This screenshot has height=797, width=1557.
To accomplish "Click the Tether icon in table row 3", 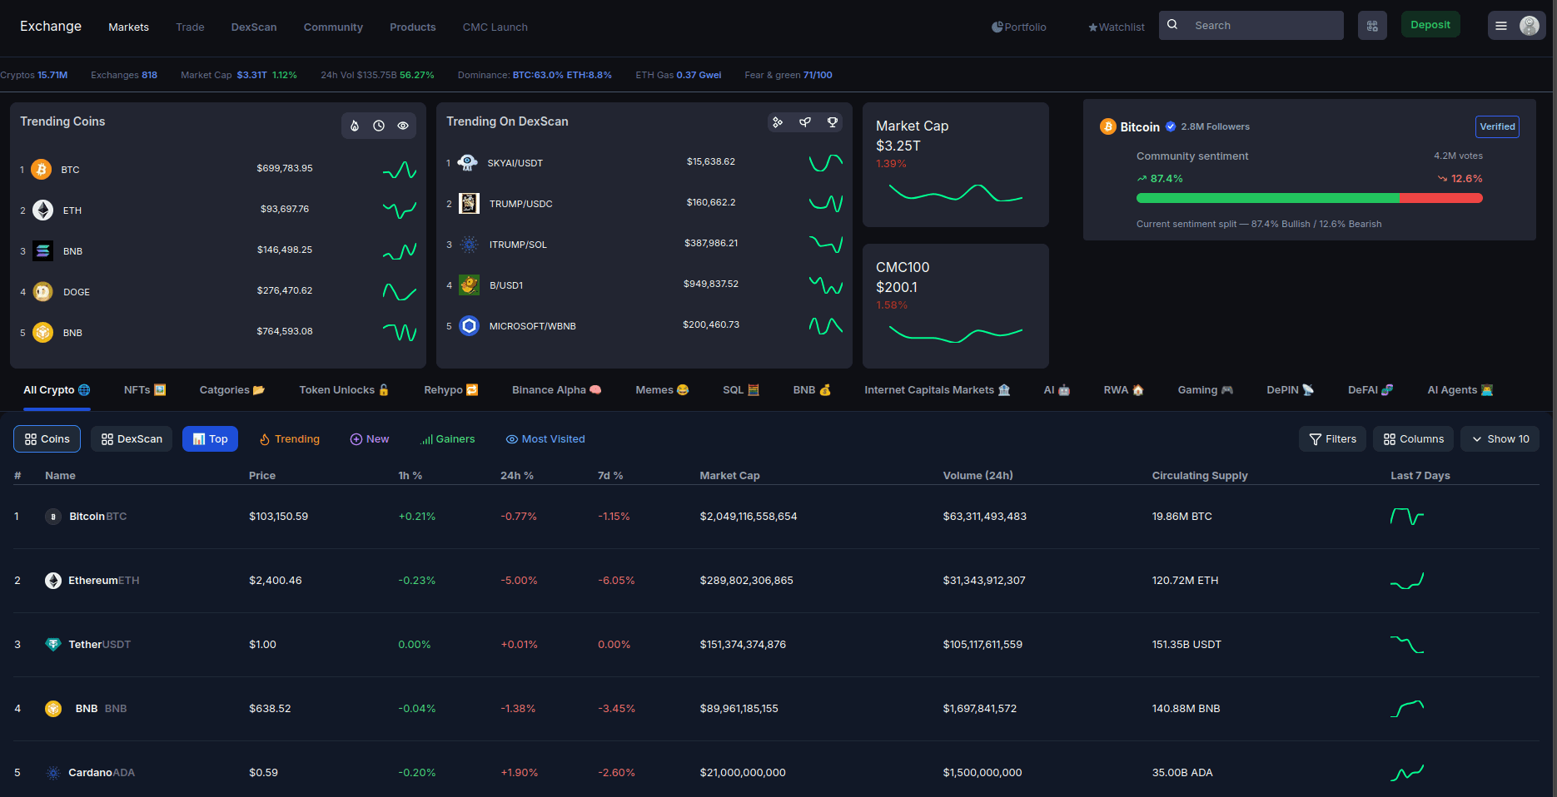I will click(53, 645).
